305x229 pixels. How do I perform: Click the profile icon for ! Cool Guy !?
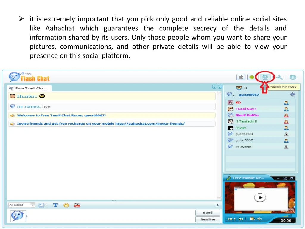tap(286, 109)
